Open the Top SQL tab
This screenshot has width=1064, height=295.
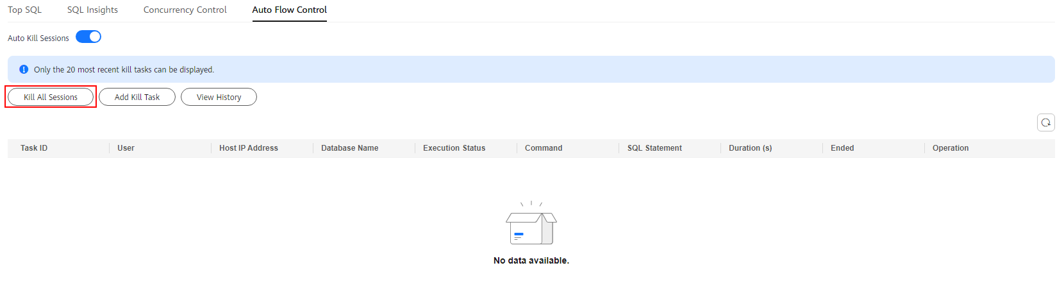point(24,10)
